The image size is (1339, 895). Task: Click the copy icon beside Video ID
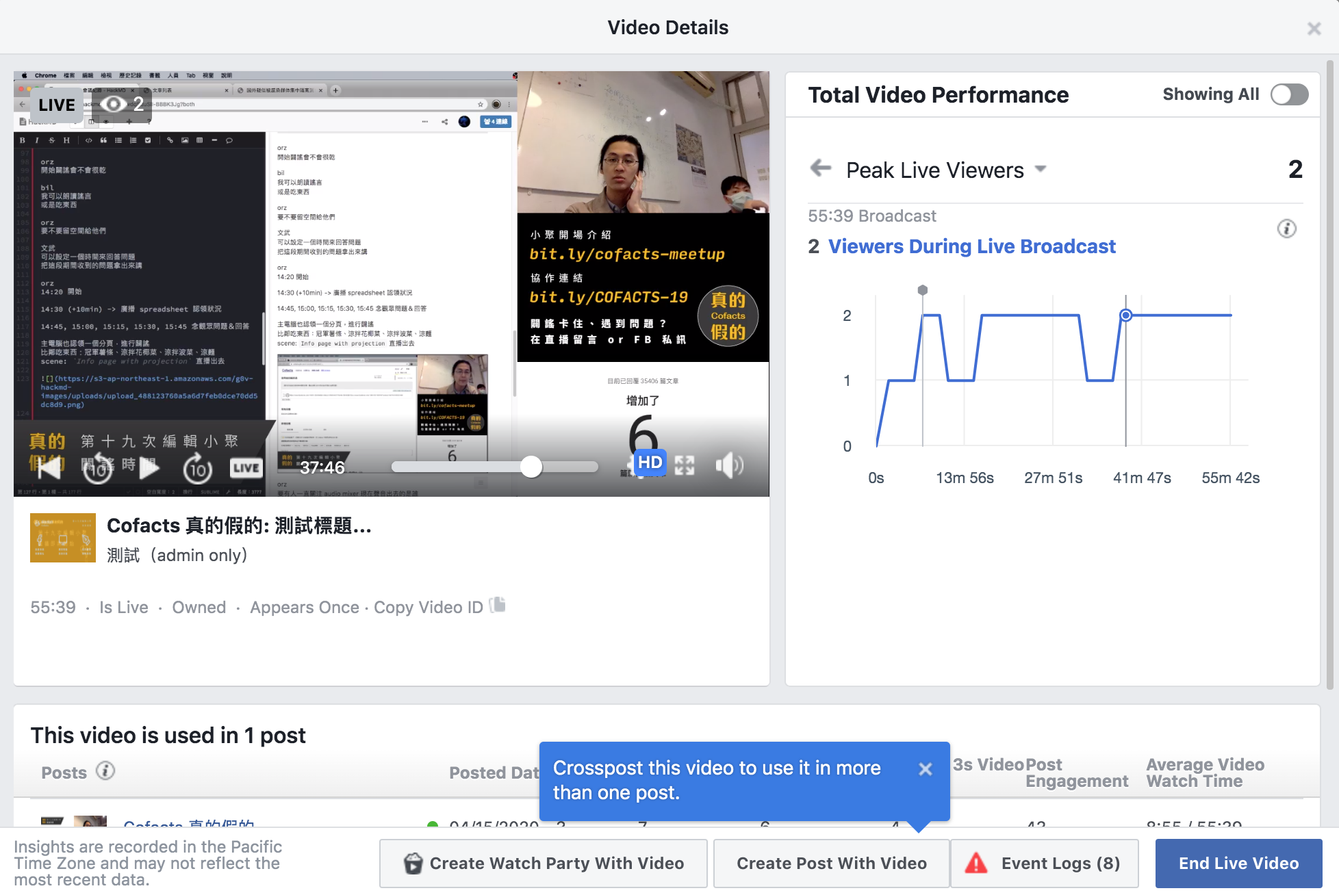click(x=498, y=605)
